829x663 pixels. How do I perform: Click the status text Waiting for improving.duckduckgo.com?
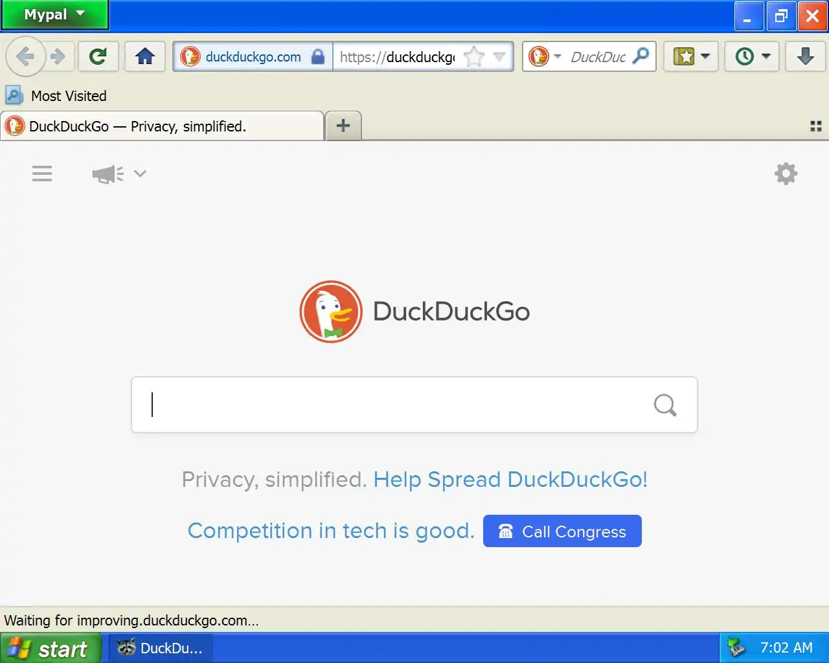coord(131,620)
